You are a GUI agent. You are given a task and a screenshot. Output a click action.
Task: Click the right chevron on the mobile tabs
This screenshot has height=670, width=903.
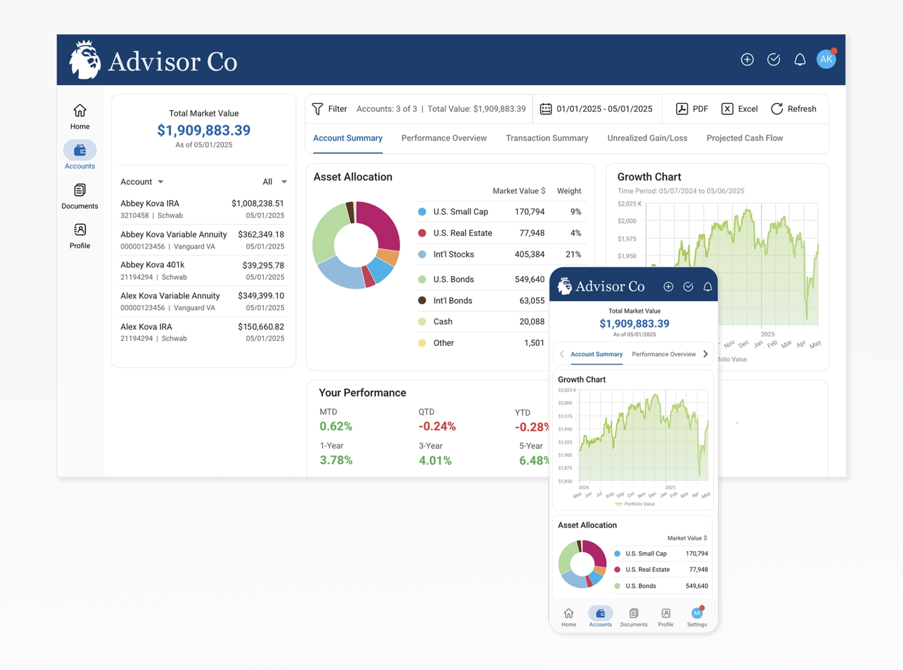[x=705, y=354]
